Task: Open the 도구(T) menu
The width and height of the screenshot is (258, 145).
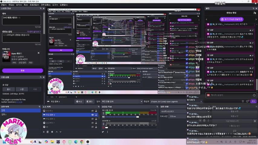Action: [x=55, y=5]
